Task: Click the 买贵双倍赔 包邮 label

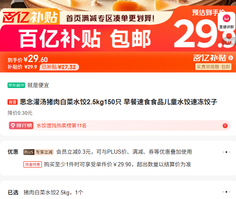Action: (213, 67)
